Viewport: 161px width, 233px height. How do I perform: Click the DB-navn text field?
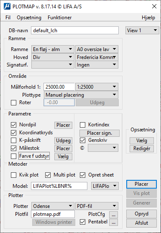point(75,31)
